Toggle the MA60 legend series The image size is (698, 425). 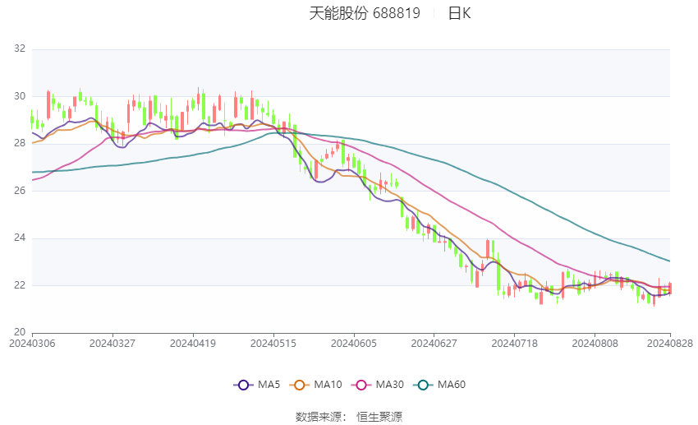click(x=439, y=385)
